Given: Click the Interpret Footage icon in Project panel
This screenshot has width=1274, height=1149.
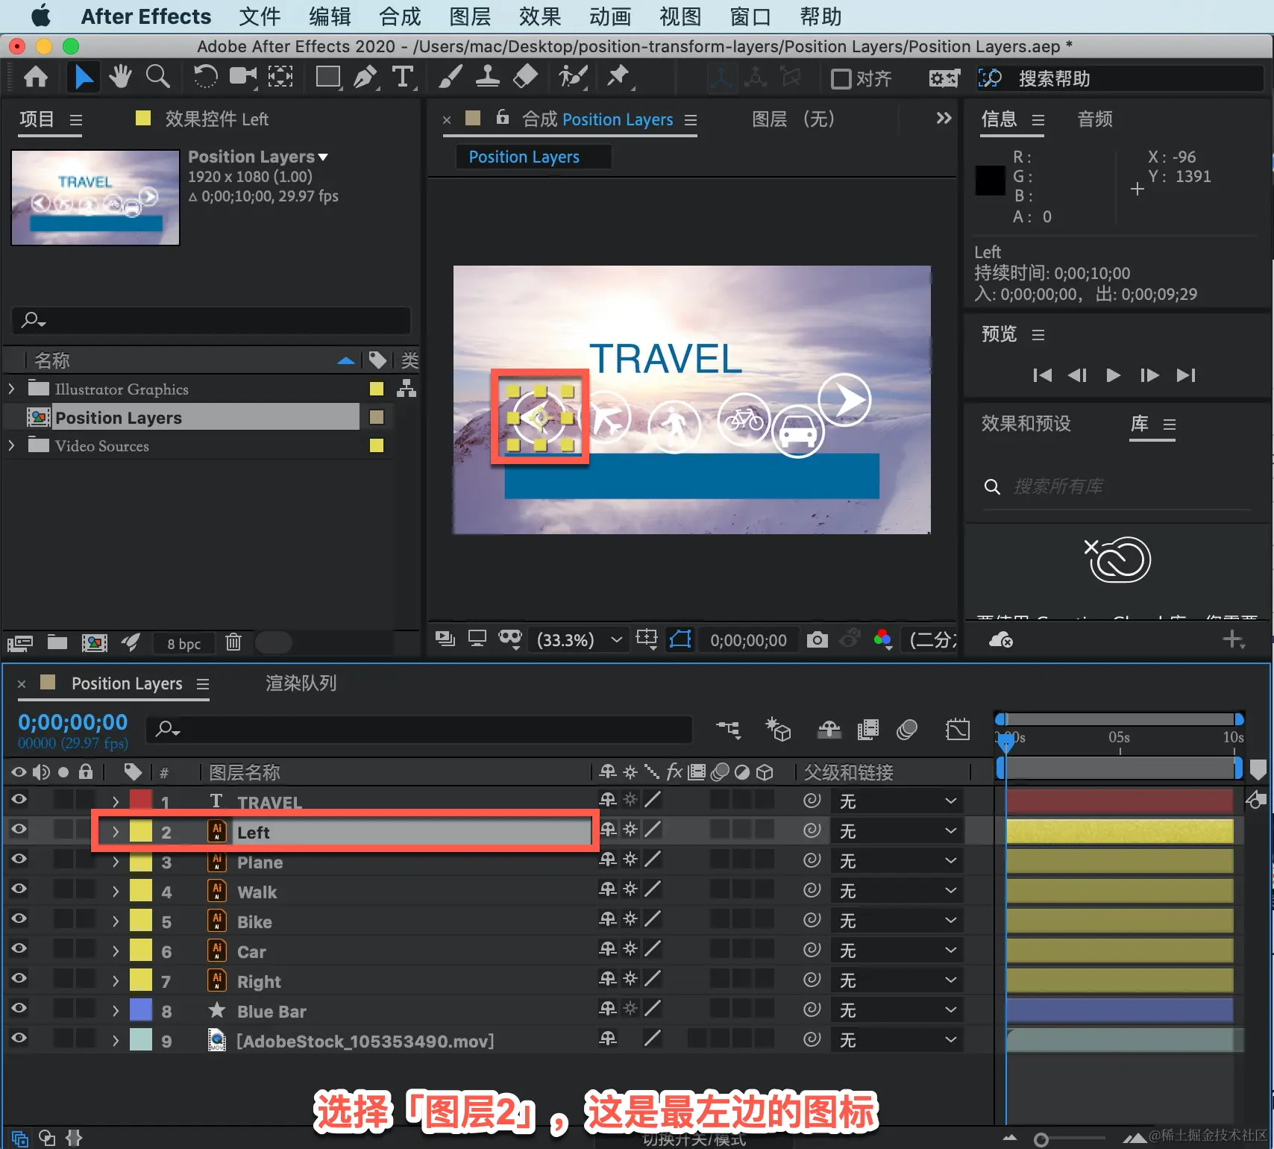Looking at the screenshot, I should [20, 642].
